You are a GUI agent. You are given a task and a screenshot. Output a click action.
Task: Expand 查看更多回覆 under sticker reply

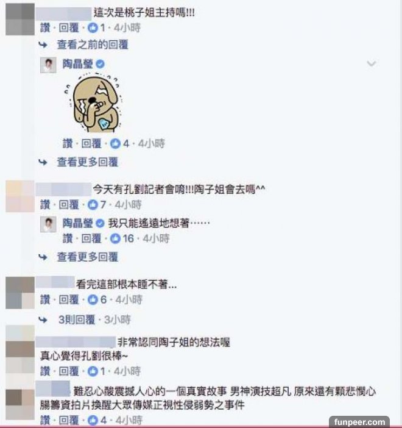click(x=87, y=162)
